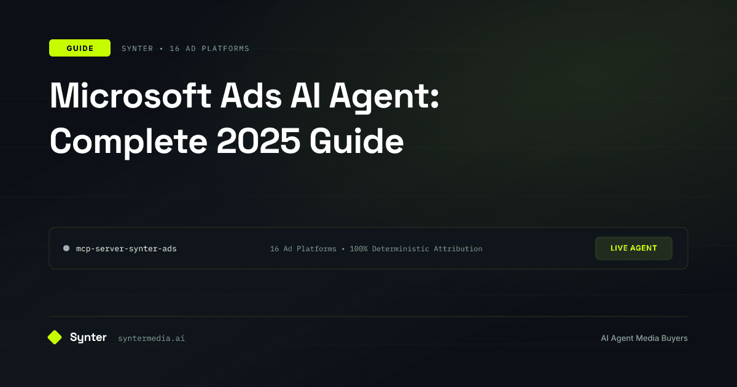Click the "Microsoft Ads AI Agent:" title line
Screen dimensions: 737x387
(244, 97)
